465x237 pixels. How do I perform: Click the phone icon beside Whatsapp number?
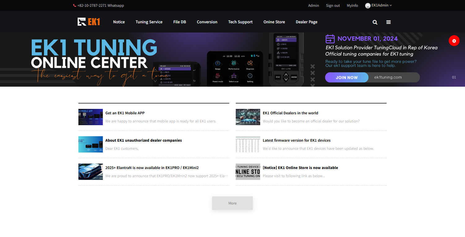[74, 6]
